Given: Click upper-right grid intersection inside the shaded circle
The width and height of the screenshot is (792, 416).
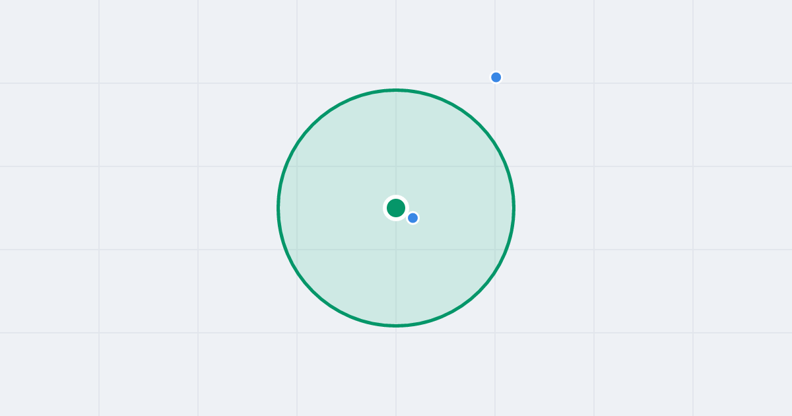Looking at the screenshot, I should tap(495, 166).
